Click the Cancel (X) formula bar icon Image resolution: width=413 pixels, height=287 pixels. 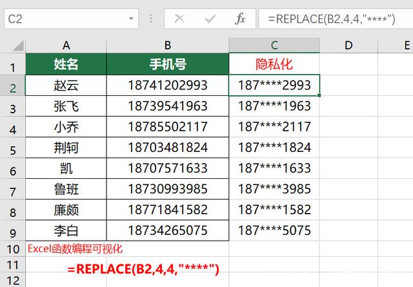pos(179,19)
